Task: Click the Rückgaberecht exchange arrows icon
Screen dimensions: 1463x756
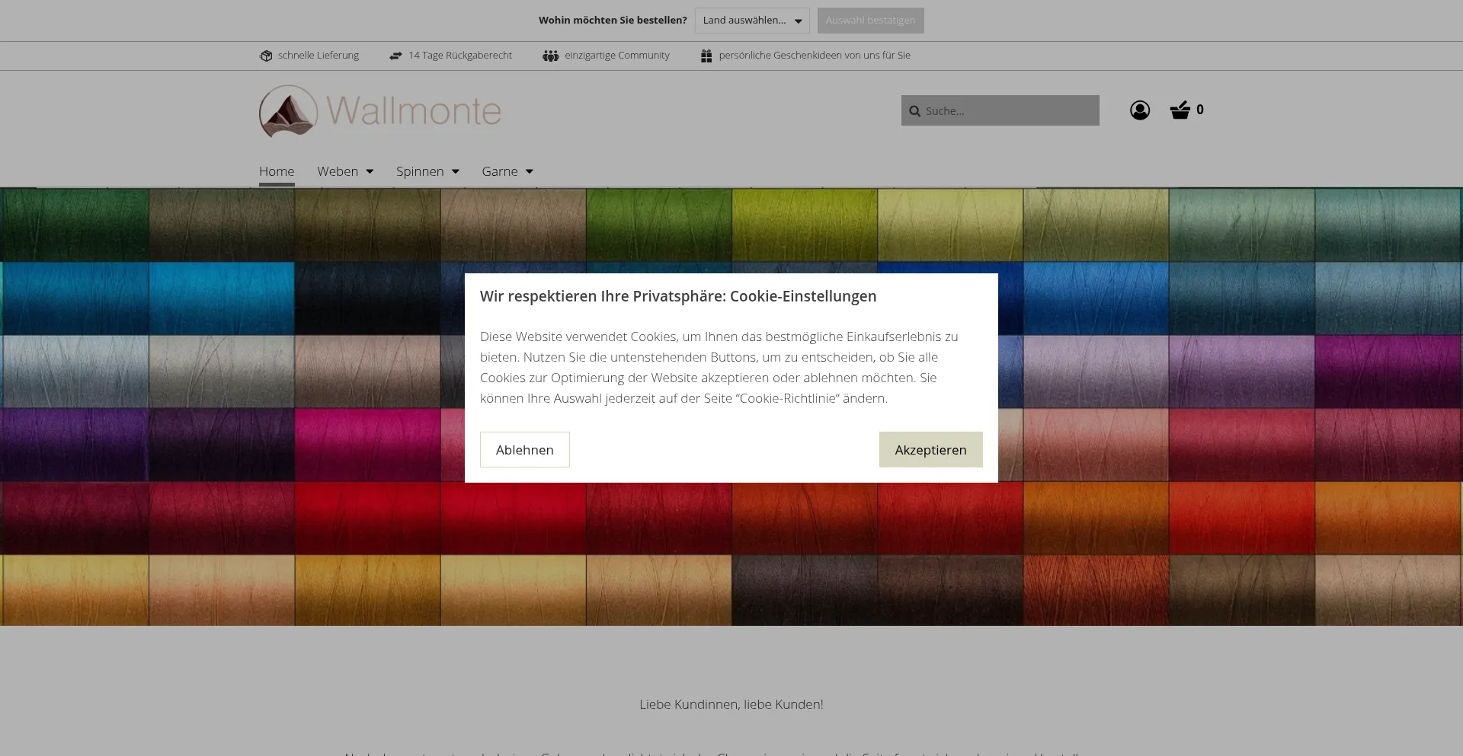Action: [395, 56]
